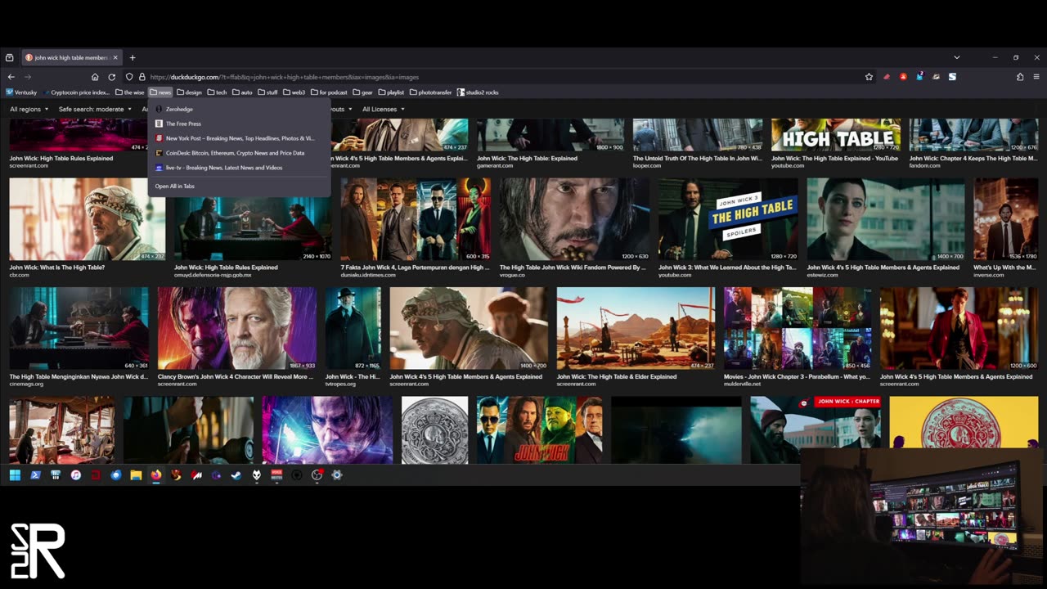
Task: Open the Firefox View icon beside the tabs
Action: 9,58
